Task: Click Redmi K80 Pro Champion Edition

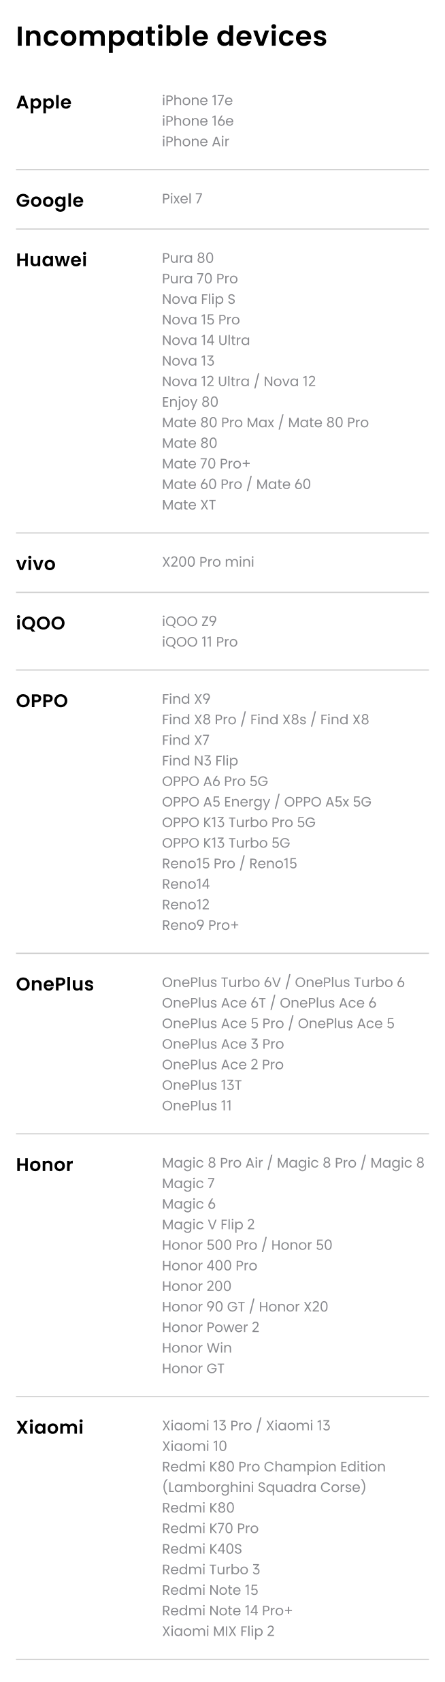Action: pos(274,1467)
